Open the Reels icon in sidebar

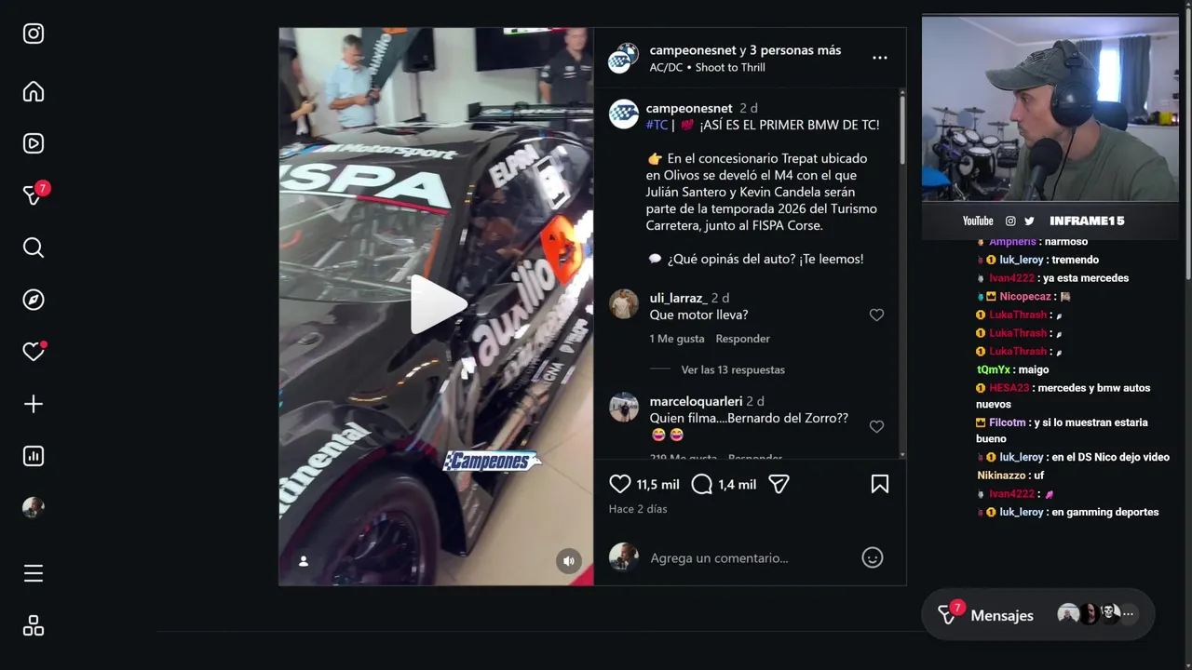pyautogui.click(x=34, y=143)
